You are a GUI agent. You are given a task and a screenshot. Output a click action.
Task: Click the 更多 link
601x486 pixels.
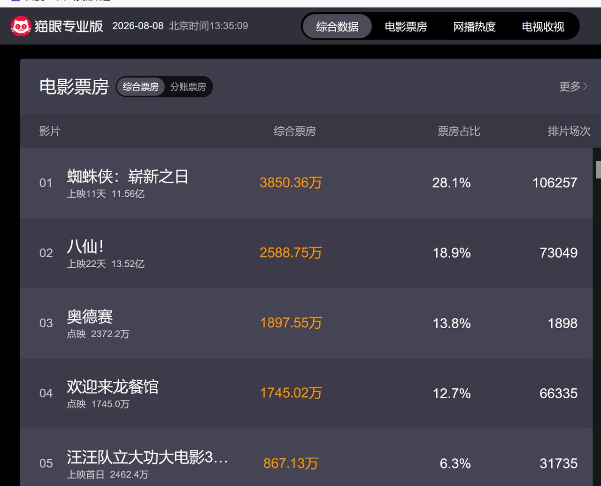click(x=570, y=86)
